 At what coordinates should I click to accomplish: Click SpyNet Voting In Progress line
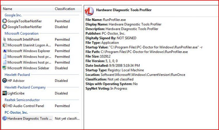click(106, 88)
